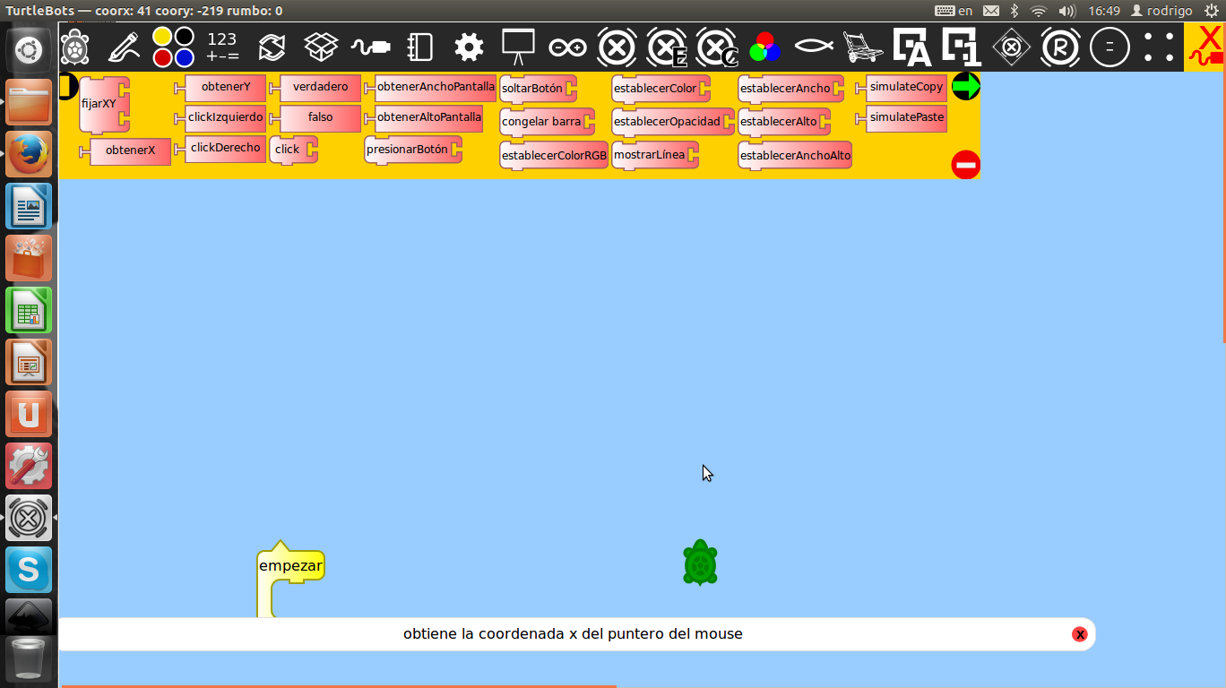Select the soltarBotón block
This screenshot has height=688, width=1226.
tap(538, 90)
